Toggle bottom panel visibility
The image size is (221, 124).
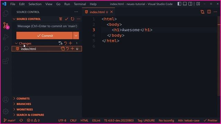coord(185,4)
